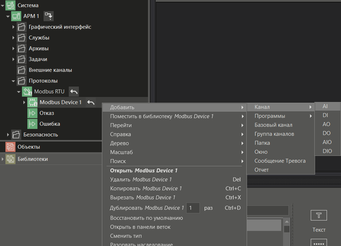
Task: Click the scrollbar thumb in right panel
Action: [286, 229]
